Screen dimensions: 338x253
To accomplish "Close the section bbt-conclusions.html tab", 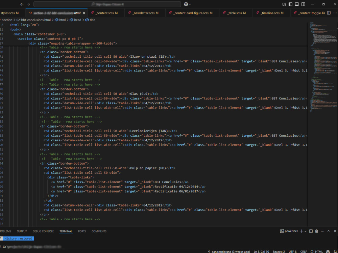I will (84, 13).
